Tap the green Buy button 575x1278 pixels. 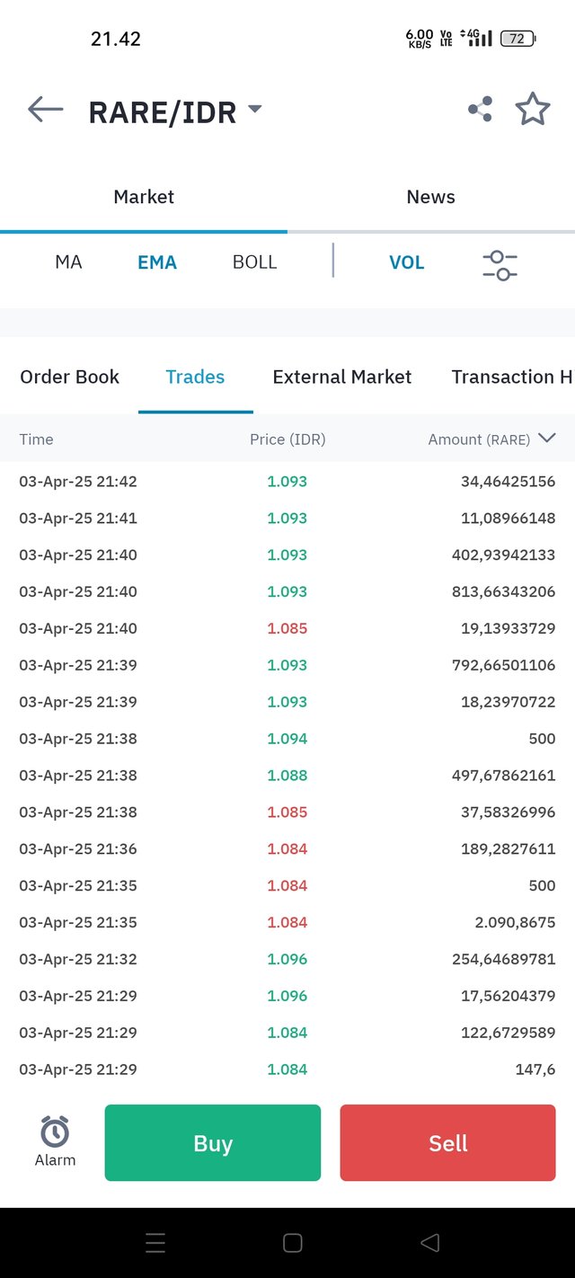(x=213, y=1142)
